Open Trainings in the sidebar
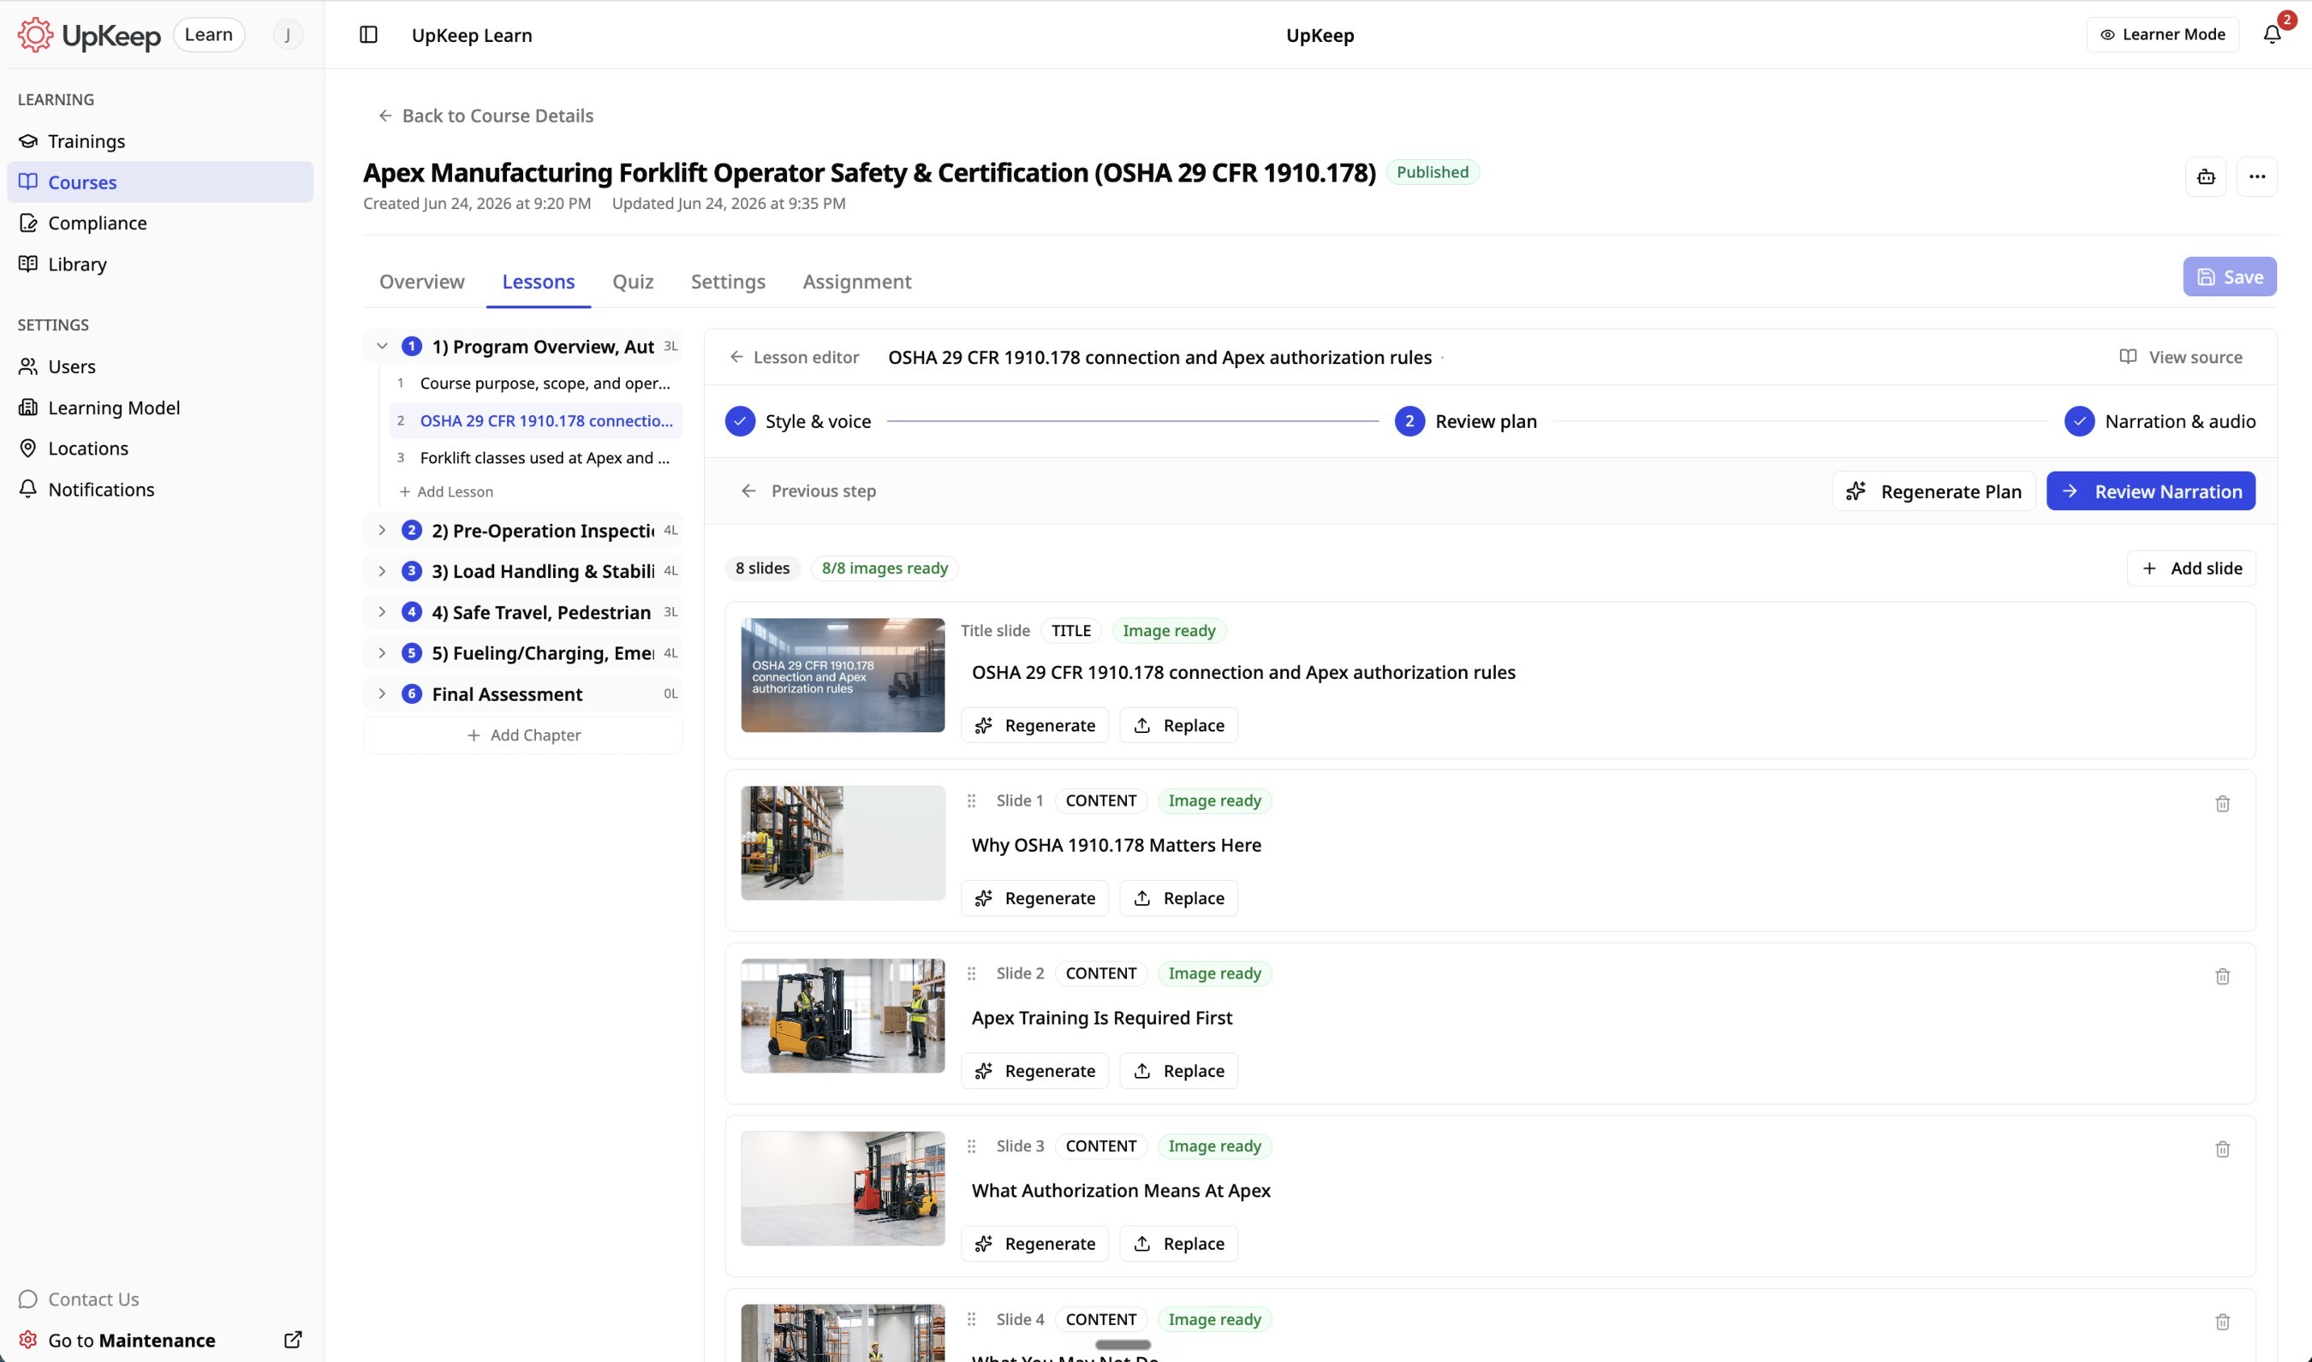The image size is (2312, 1362). pos(160,140)
